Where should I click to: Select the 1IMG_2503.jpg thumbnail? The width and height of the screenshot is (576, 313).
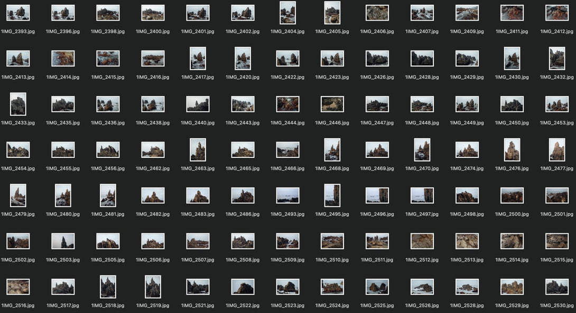coord(63,241)
